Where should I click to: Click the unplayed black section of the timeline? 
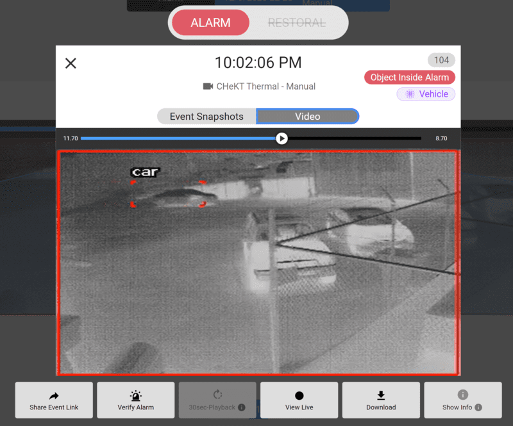353,138
